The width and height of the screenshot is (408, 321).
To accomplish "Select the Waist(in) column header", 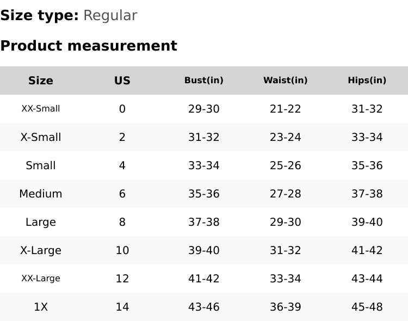I will (285, 81).
